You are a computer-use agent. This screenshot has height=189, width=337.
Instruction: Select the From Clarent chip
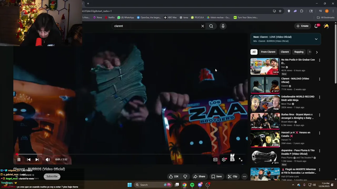[268, 52]
